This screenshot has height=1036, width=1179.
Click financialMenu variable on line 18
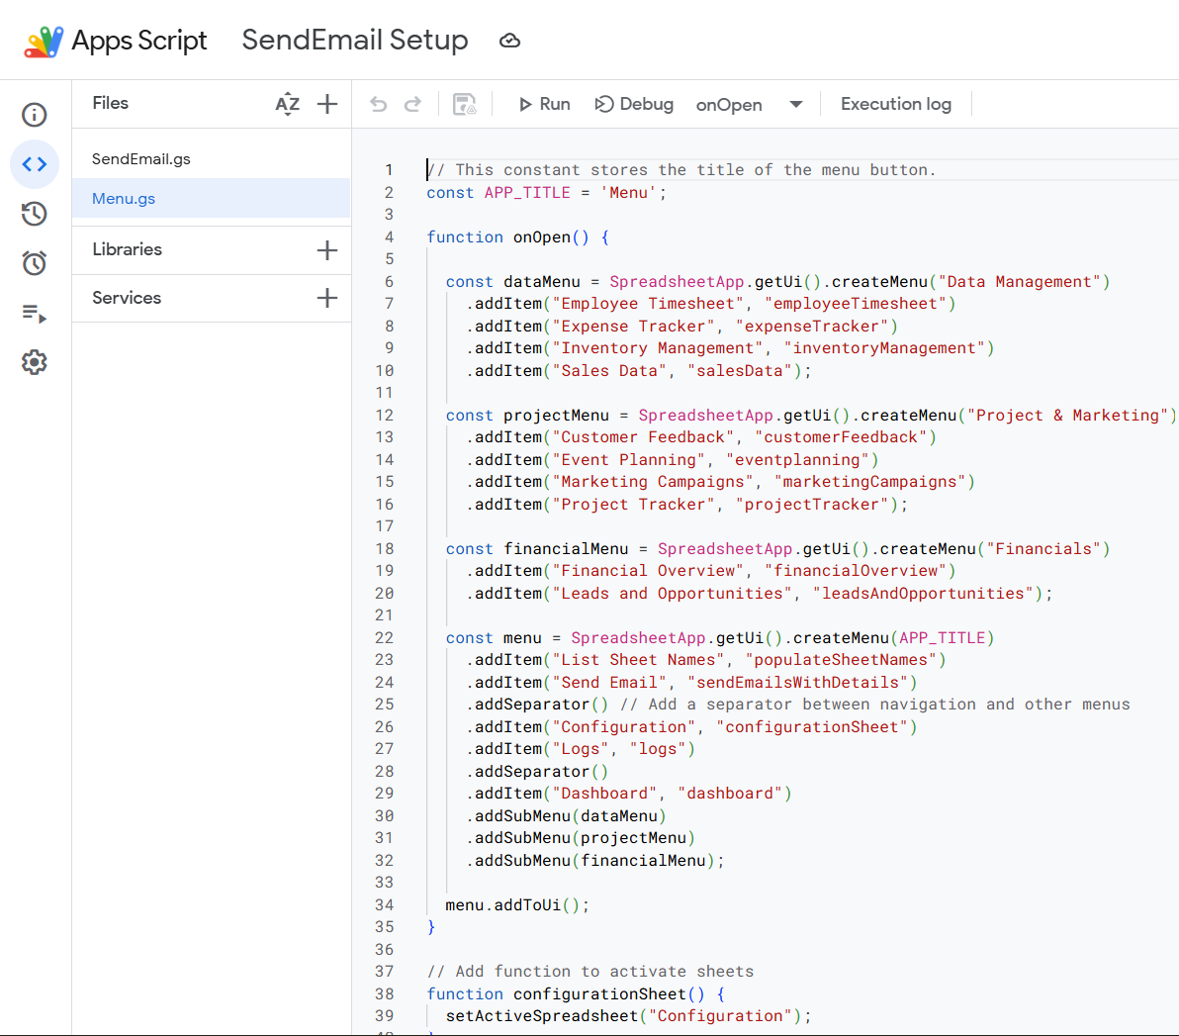pyautogui.click(x=566, y=549)
